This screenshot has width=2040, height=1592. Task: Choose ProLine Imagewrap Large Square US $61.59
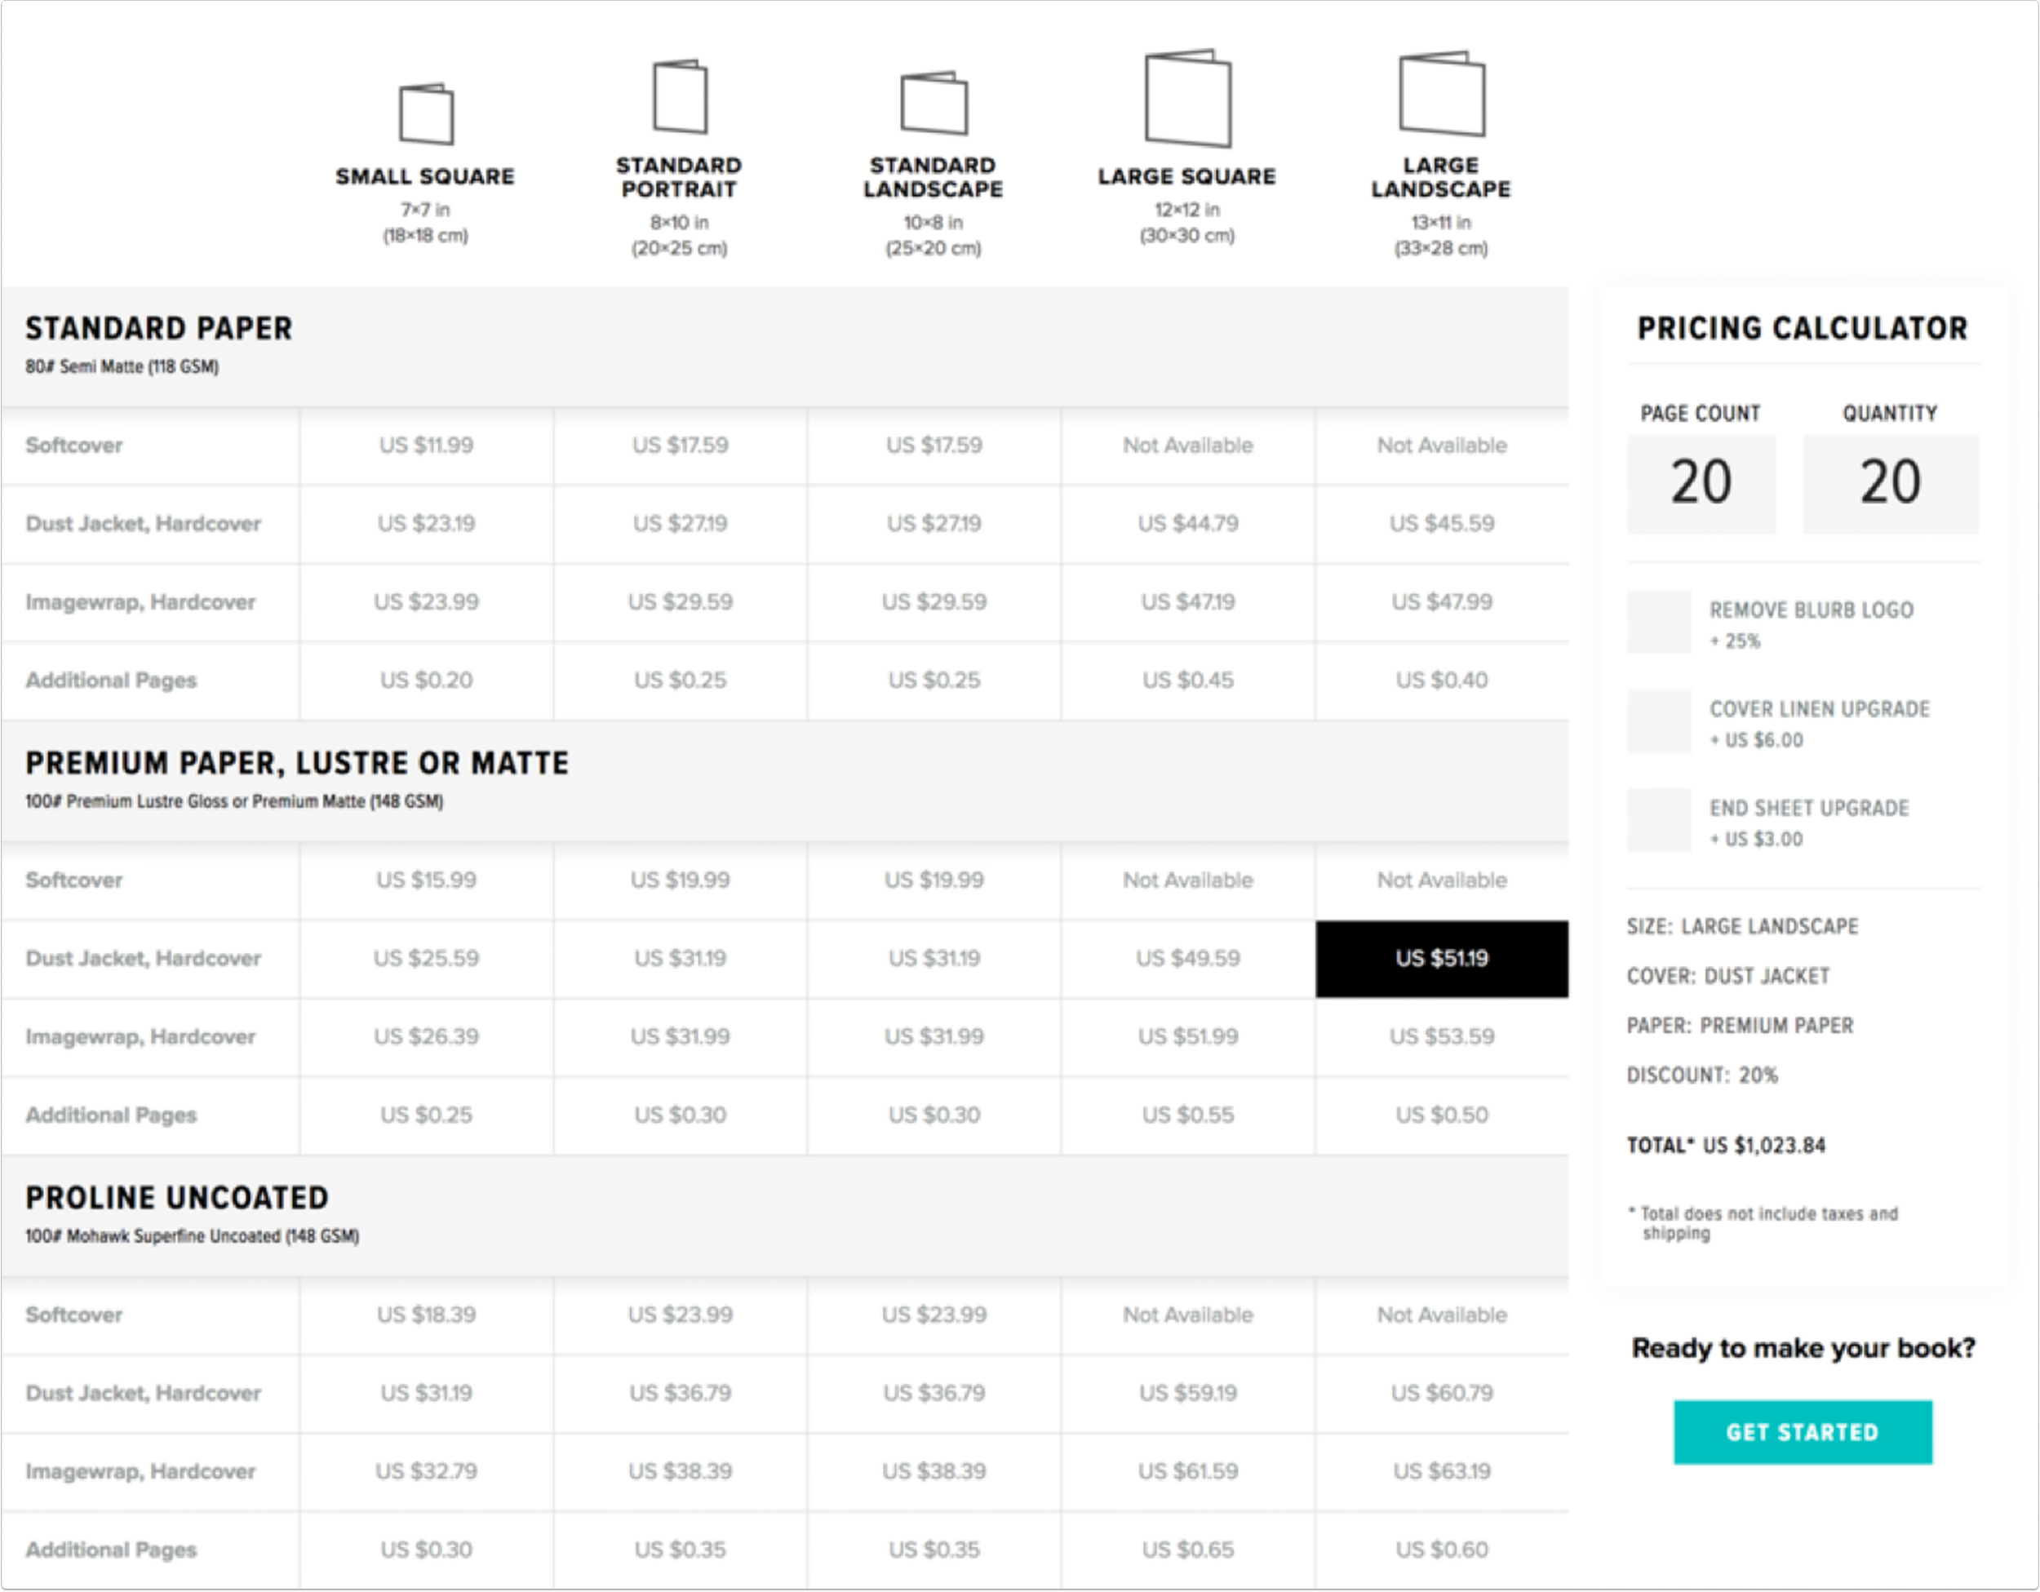[x=1187, y=1471]
